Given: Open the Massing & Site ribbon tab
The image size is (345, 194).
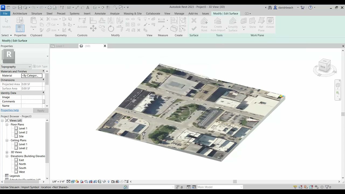Looking at the screenshot, I should (133, 13).
